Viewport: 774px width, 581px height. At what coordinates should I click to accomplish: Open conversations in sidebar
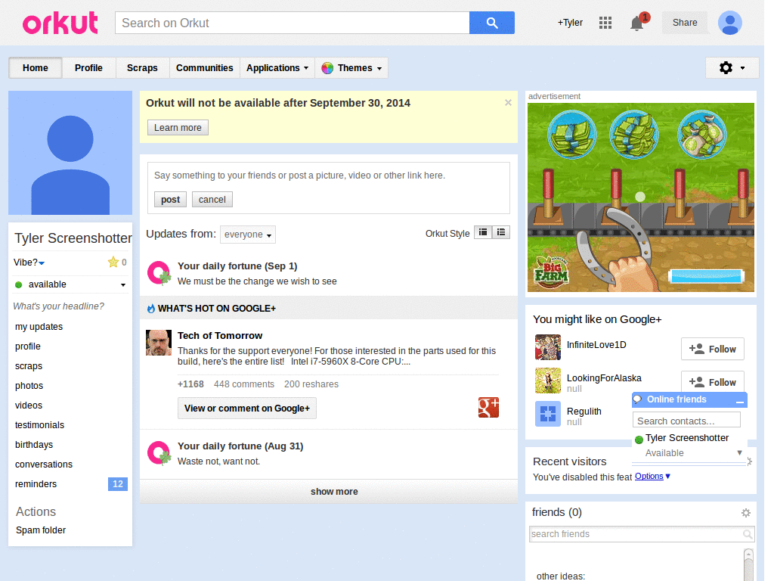pos(44,465)
